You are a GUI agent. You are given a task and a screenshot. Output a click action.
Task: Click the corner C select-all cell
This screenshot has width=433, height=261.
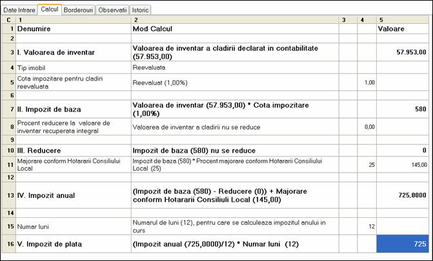coord(8,20)
